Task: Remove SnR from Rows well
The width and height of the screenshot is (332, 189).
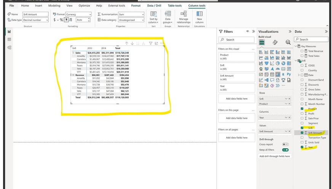Action: click(x=289, y=99)
